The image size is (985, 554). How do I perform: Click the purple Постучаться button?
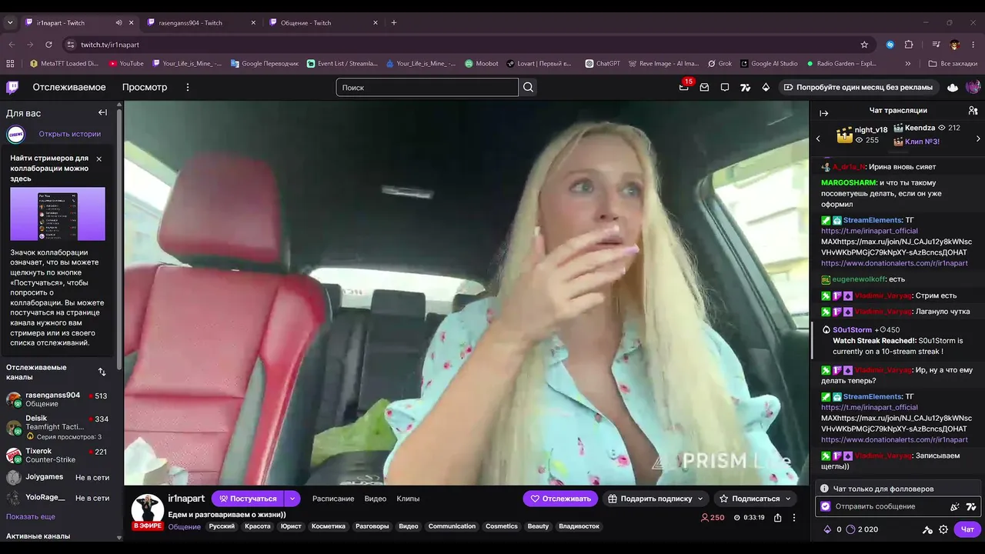(247, 499)
